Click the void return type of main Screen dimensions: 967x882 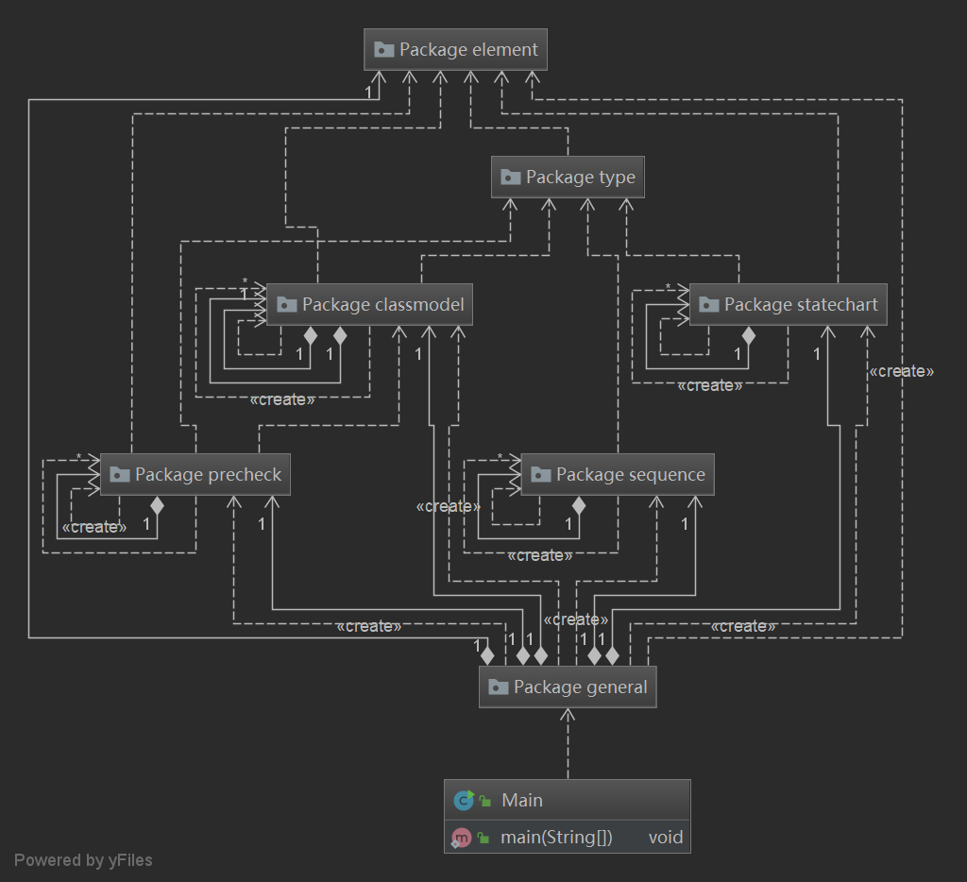point(666,838)
